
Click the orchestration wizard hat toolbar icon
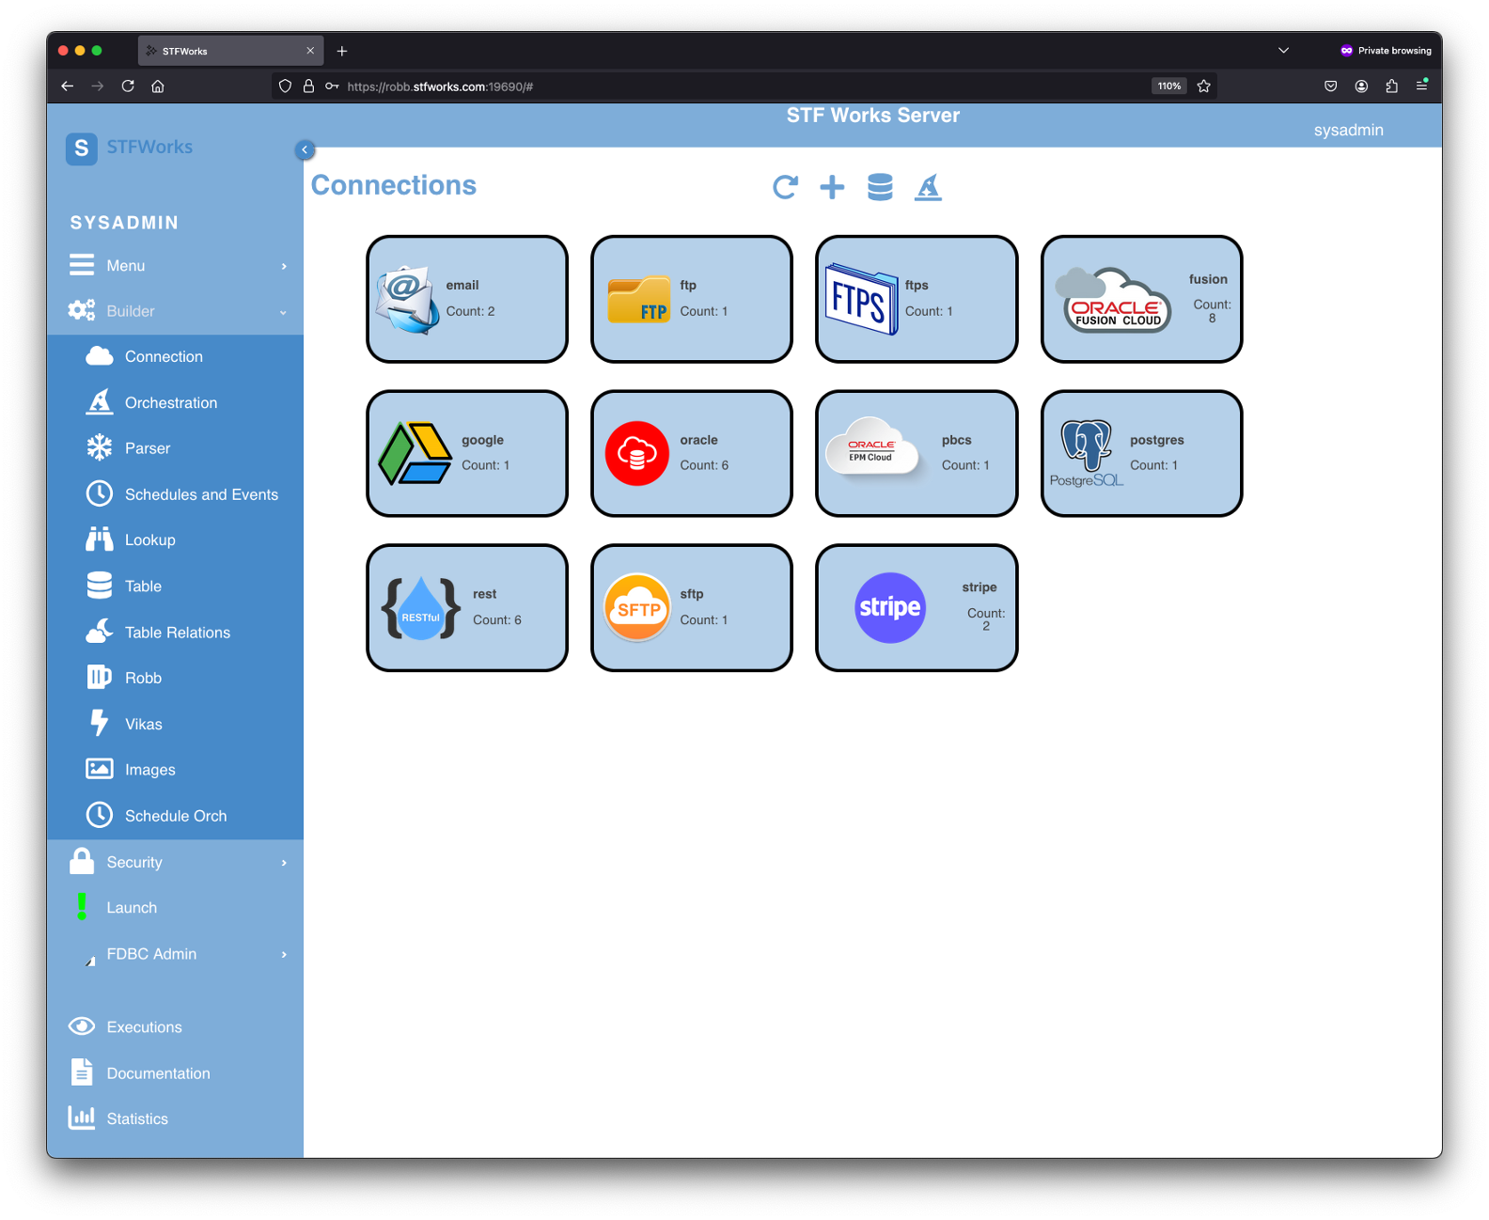[929, 187]
